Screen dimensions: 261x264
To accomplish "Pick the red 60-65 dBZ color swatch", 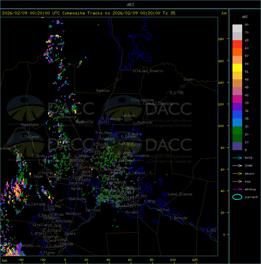I will (237, 44).
